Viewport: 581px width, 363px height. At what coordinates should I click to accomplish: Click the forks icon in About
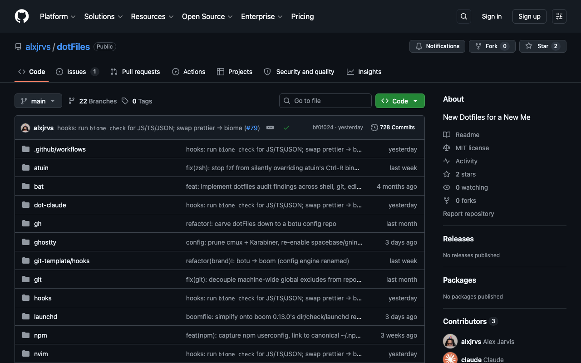[447, 201]
